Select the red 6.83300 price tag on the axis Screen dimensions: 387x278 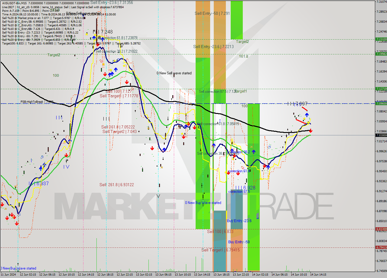click(381, 229)
